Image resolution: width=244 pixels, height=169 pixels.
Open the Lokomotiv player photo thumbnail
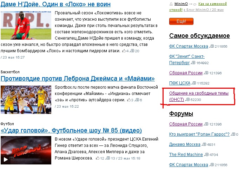click(26, 25)
